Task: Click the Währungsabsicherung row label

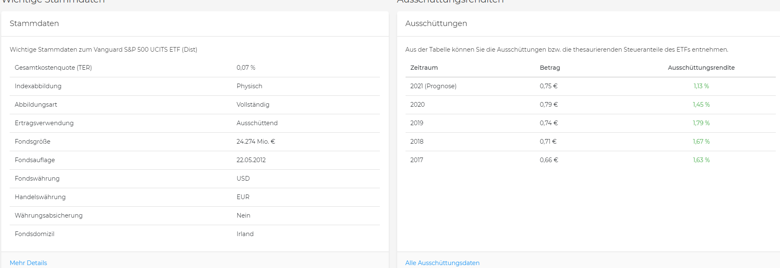Action: (x=49, y=215)
